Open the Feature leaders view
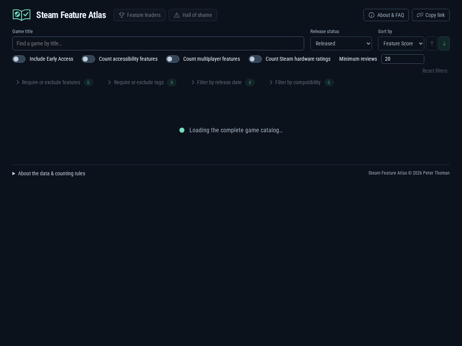Viewport: 462px width, 346px height. coord(139,15)
